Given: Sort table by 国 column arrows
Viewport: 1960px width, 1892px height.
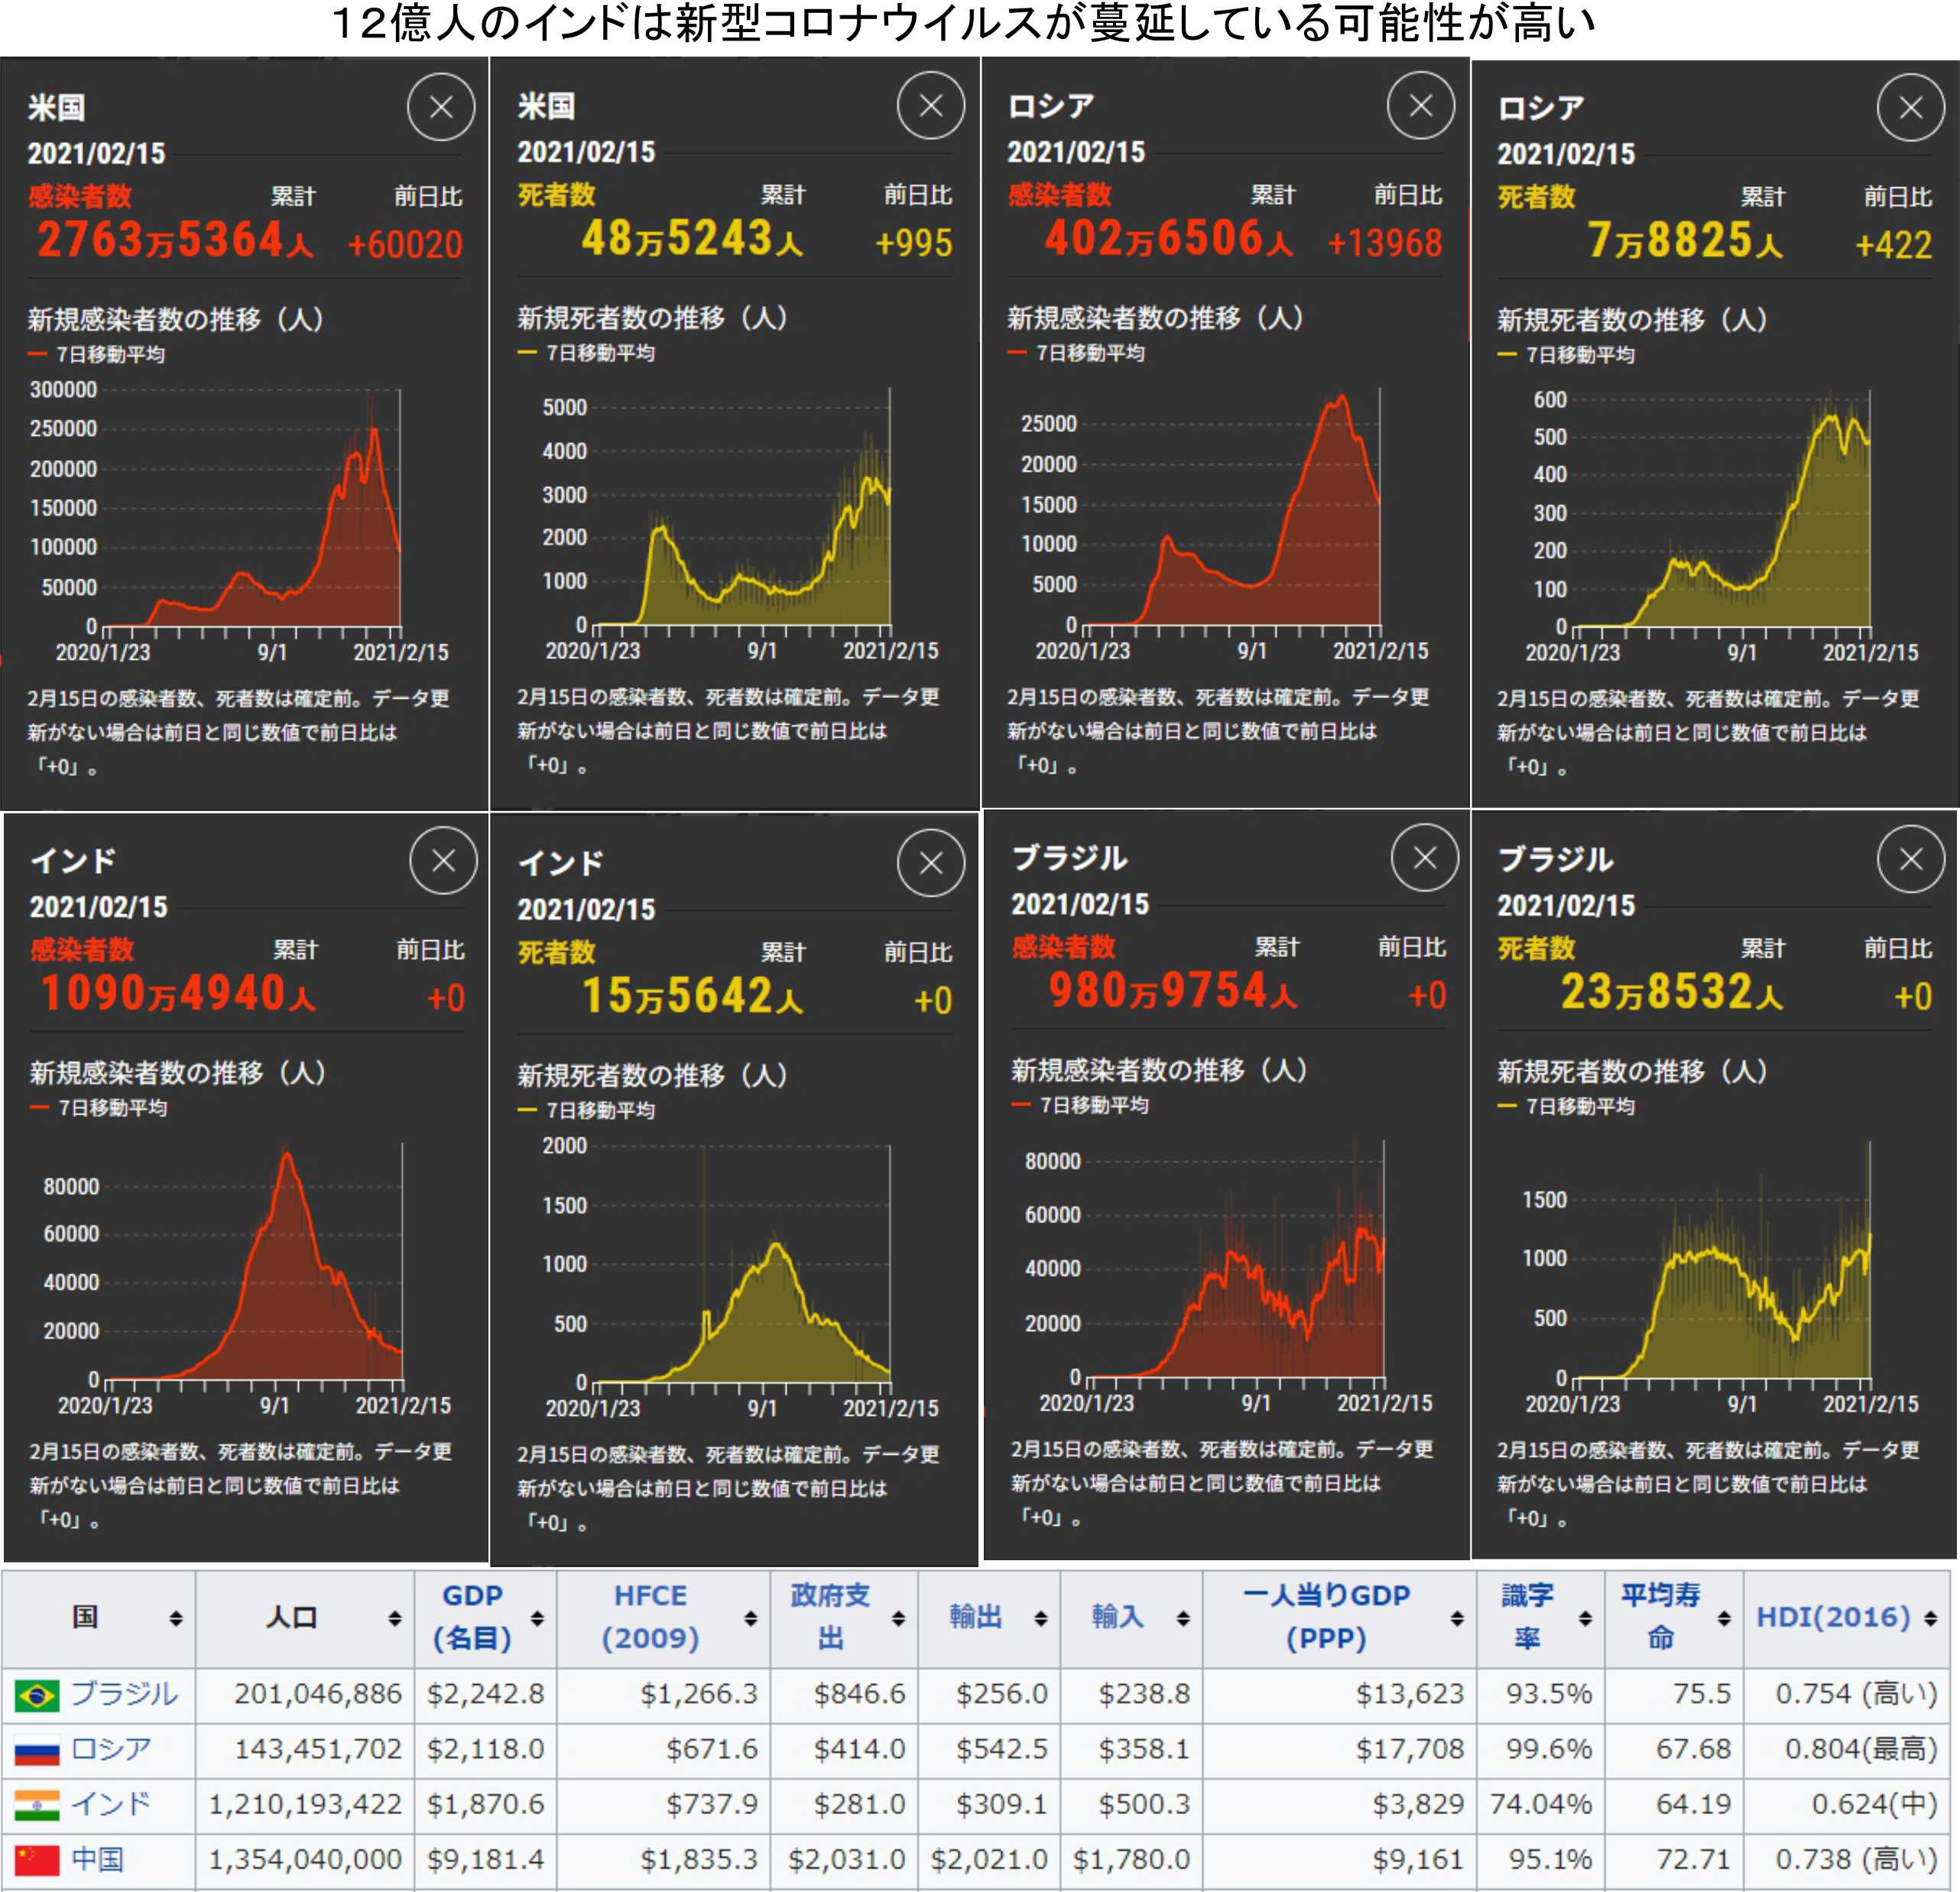Looking at the screenshot, I should [176, 1618].
